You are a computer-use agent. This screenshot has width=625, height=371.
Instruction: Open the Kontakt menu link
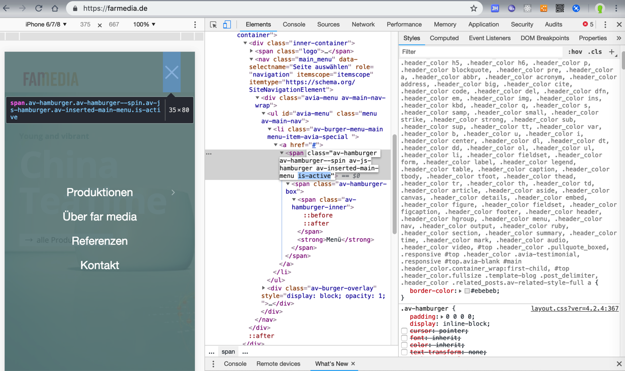tap(99, 266)
